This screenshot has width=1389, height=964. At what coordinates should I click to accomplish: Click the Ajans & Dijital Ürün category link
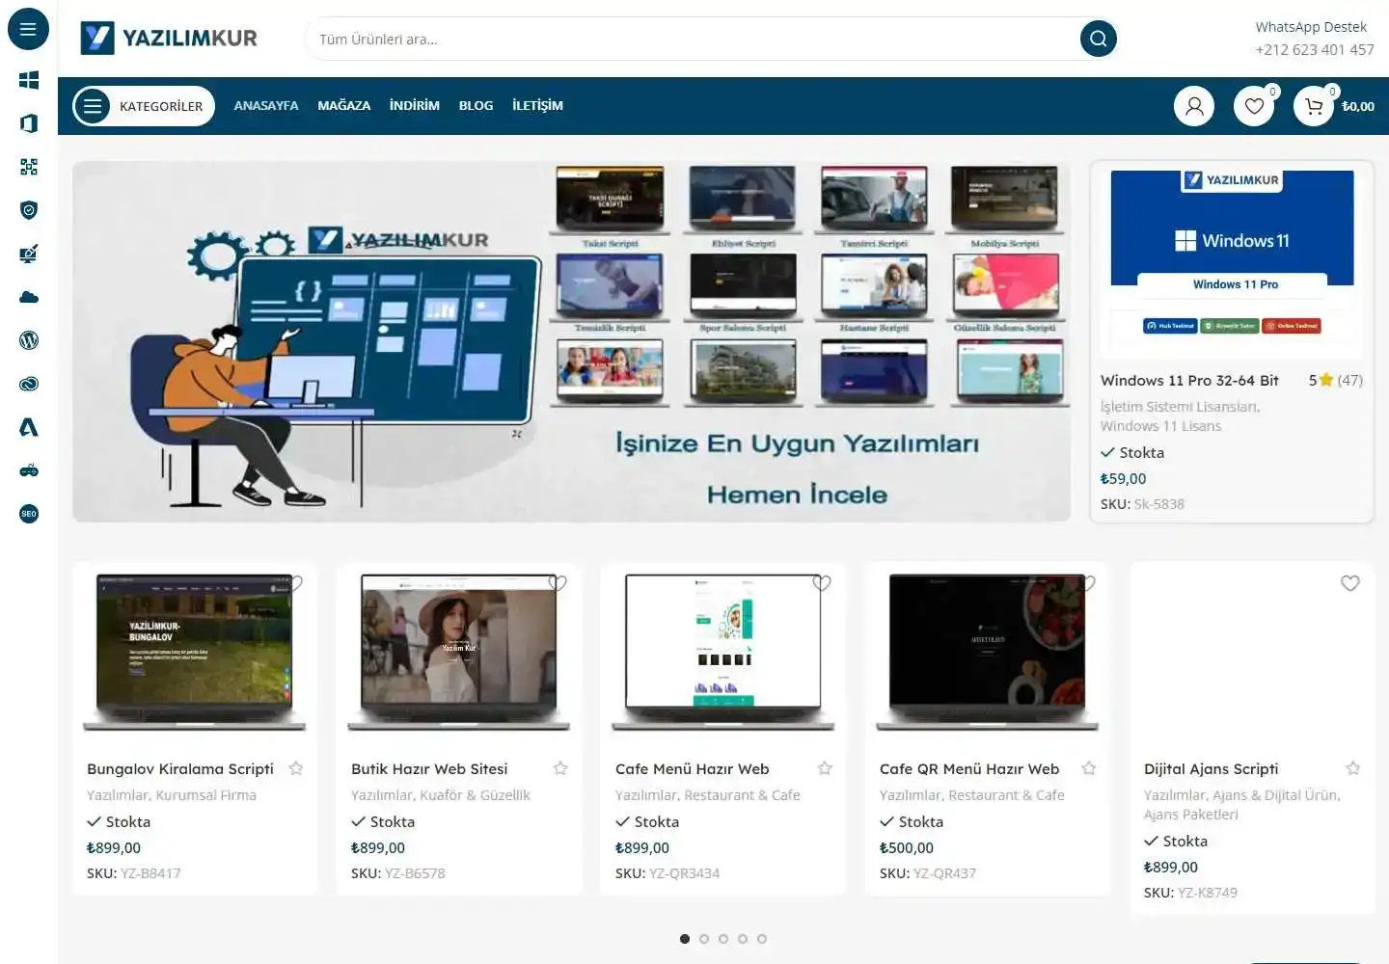1275,795
